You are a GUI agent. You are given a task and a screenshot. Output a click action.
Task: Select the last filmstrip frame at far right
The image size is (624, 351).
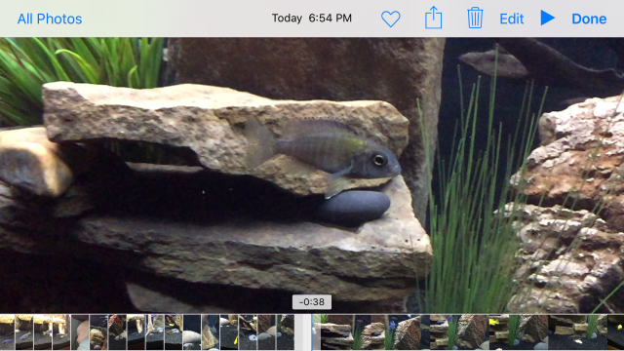coord(615,332)
